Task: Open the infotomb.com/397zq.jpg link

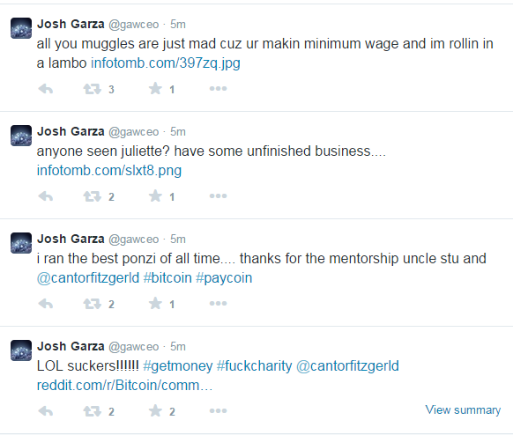Action: (x=166, y=63)
